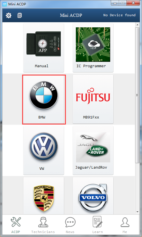The image size is (142, 237).
Task: Select the Porsche crest tile
Action: [x=44, y=196]
